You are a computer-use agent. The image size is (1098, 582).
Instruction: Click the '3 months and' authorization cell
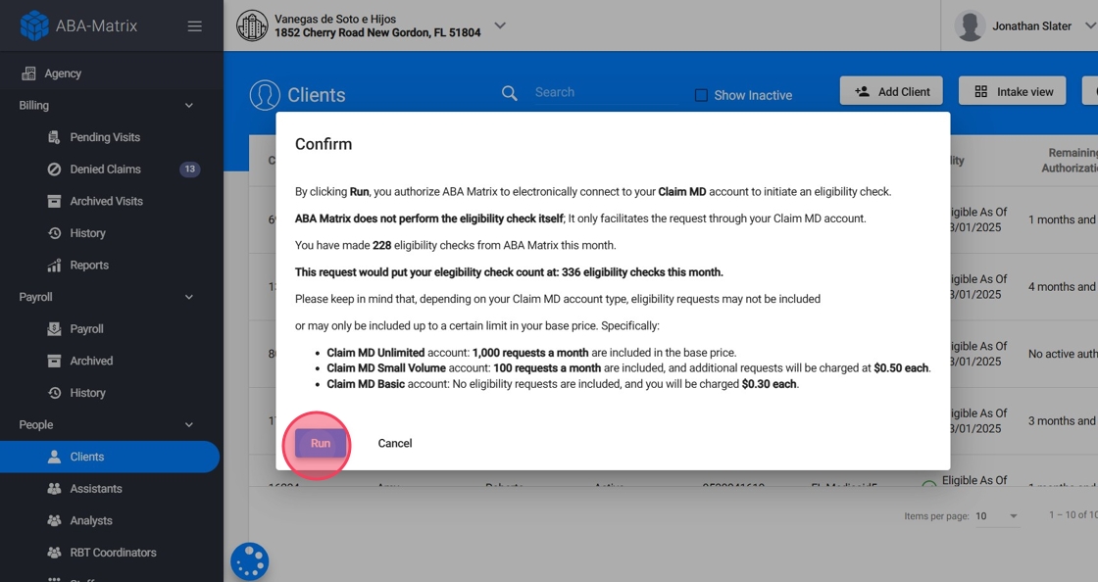pyautogui.click(x=1062, y=421)
